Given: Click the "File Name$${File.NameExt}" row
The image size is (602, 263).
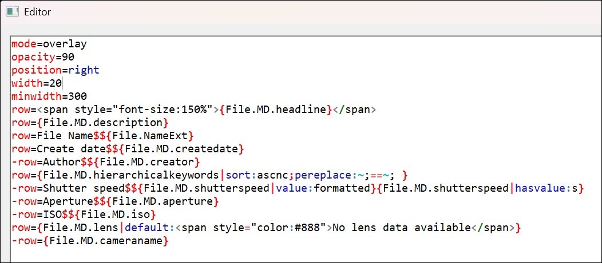Looking at the screenshot, I should pyautogui.click(x=102, y=136).
